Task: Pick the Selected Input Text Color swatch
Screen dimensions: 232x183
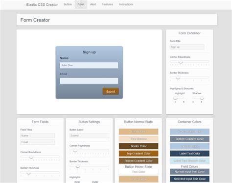Action: coord(189,179)
